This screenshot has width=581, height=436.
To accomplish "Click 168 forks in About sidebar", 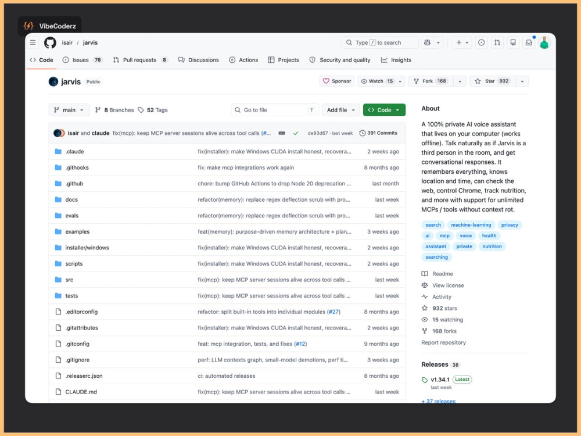I will (x=439, y=331).
